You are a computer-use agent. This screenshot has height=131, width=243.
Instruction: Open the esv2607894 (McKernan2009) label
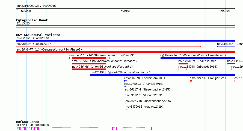[145, 78]
